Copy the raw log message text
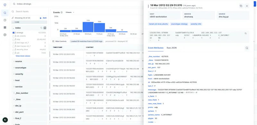 tap(245, 33)
